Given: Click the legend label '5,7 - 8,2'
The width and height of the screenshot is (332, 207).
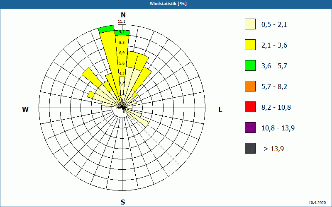Looking at the screenshot, I should [274, 87].
